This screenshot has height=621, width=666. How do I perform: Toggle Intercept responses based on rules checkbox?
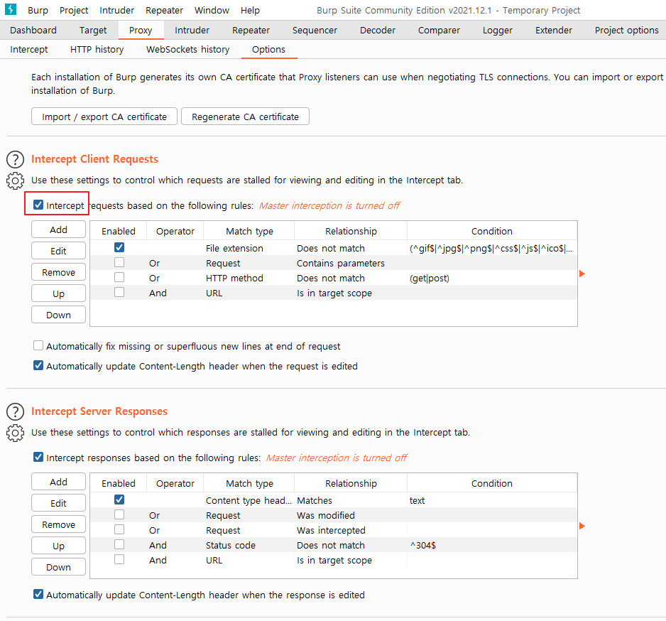(38, 458)
